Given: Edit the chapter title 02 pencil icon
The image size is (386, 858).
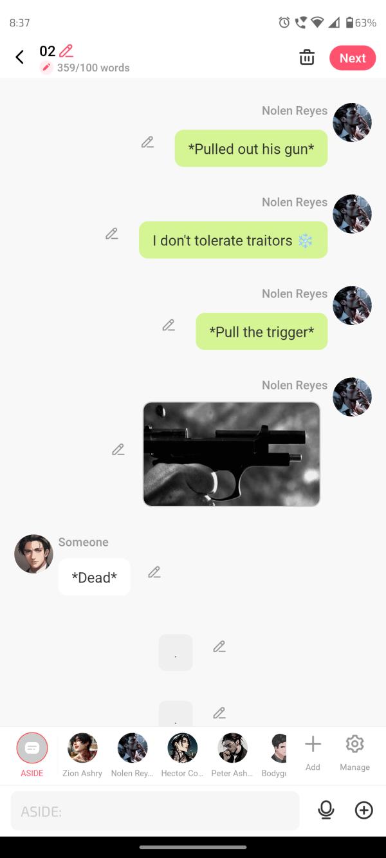Looking at the screenshot, I should coord(66,51).
